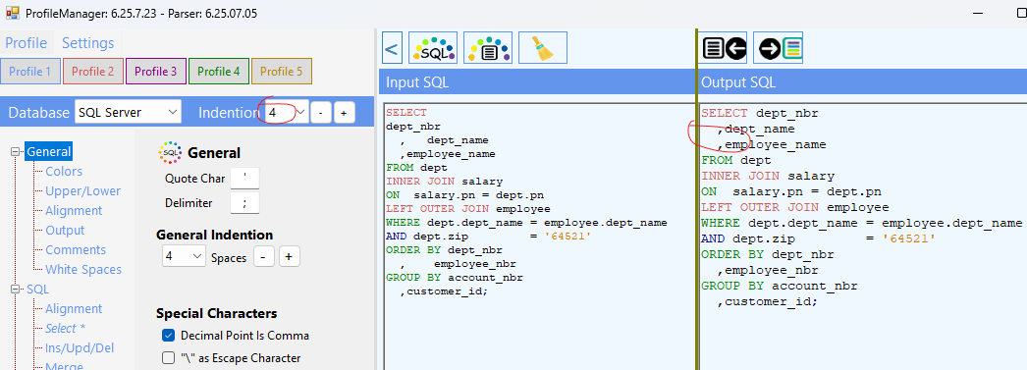Select Comments tree item
The image size is (1027, 370).
tap(76, 250)
